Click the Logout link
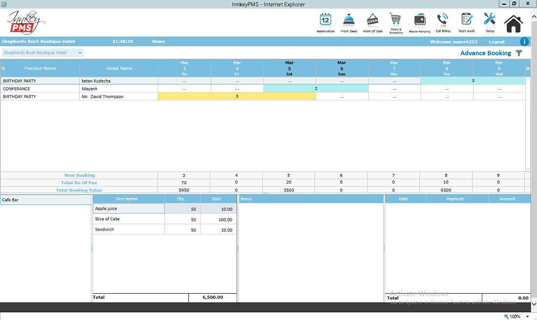537x320 pixels. point(496,42)
